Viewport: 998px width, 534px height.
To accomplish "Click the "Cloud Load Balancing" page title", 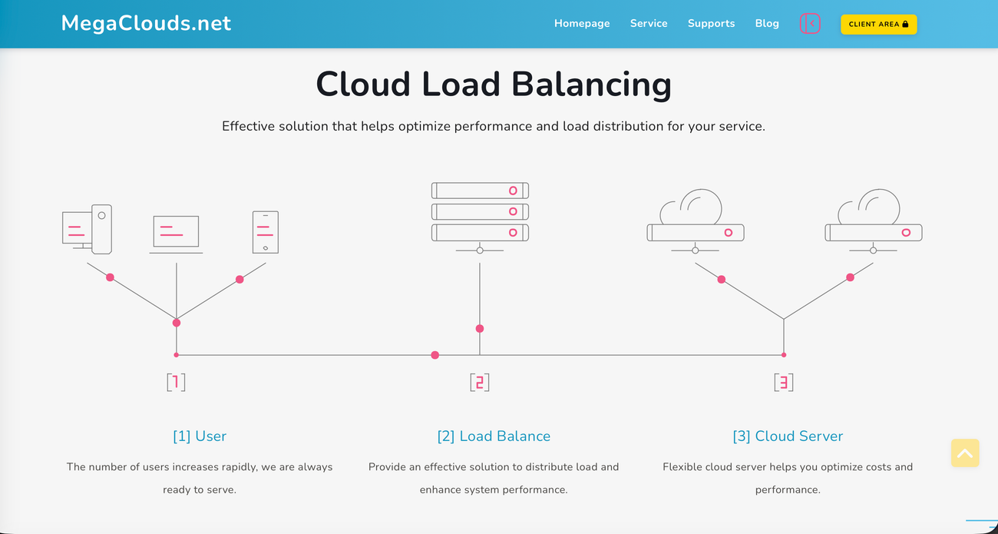I will [x=494, y=84].
